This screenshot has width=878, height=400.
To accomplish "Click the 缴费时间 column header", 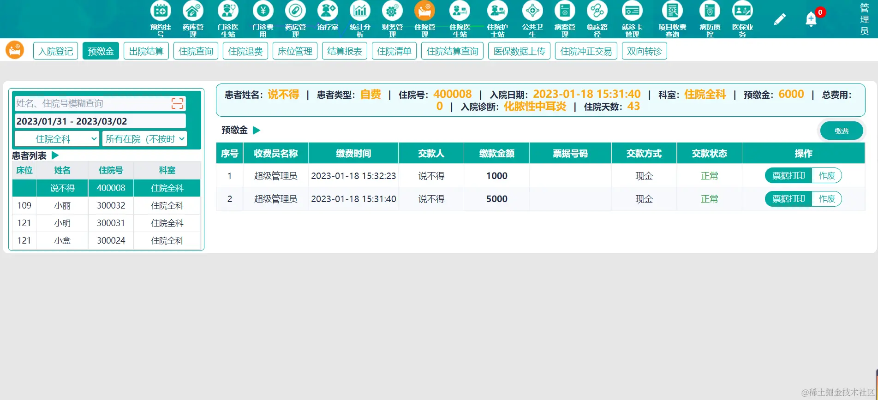I will tap(353, 153).
